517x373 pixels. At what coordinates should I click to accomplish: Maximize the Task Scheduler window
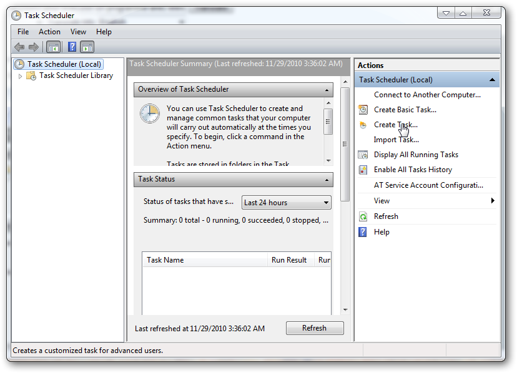pyautogui.click(x=463, y=13)
